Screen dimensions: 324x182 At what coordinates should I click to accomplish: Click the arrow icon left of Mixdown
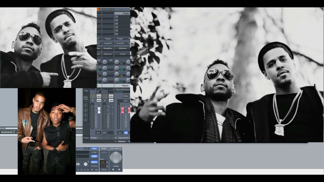pos(115,141)
